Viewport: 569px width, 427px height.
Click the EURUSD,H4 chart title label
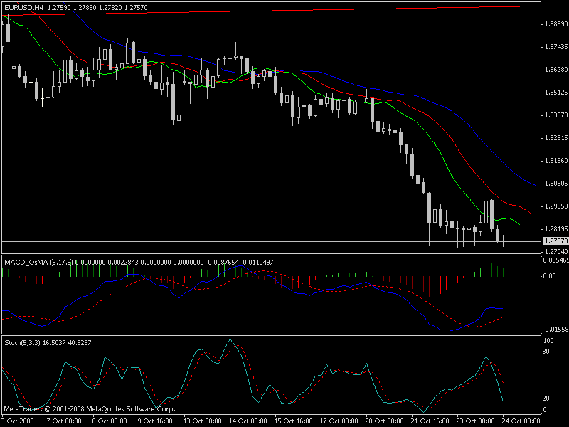[24, 8]
